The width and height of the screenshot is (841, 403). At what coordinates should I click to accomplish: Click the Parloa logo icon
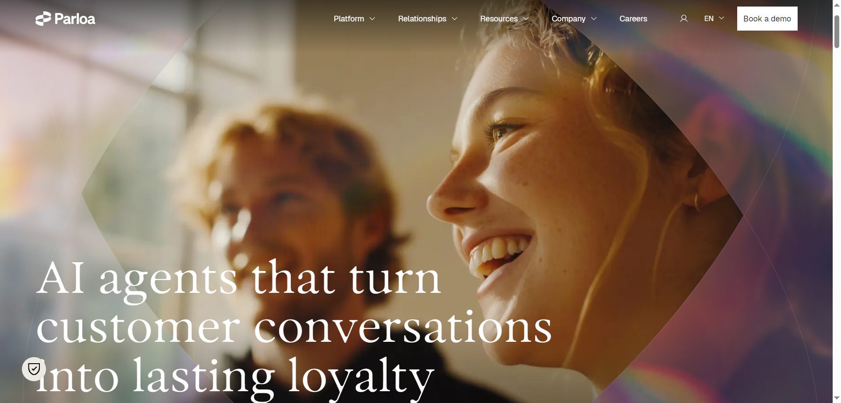(x=43, y=19)
